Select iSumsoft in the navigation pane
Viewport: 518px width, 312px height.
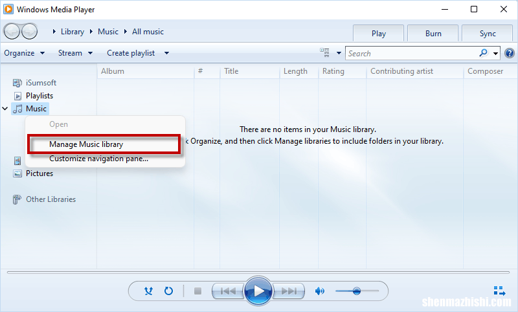(41, 83)
